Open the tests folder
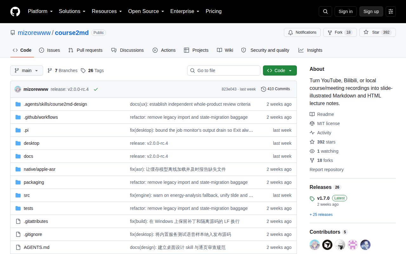406x254 pixels. point(29,208)
